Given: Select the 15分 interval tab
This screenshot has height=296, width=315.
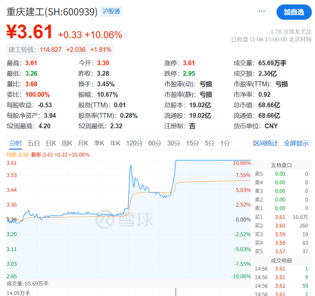Looking at the screenshot, I should click(x=192, y=143).
